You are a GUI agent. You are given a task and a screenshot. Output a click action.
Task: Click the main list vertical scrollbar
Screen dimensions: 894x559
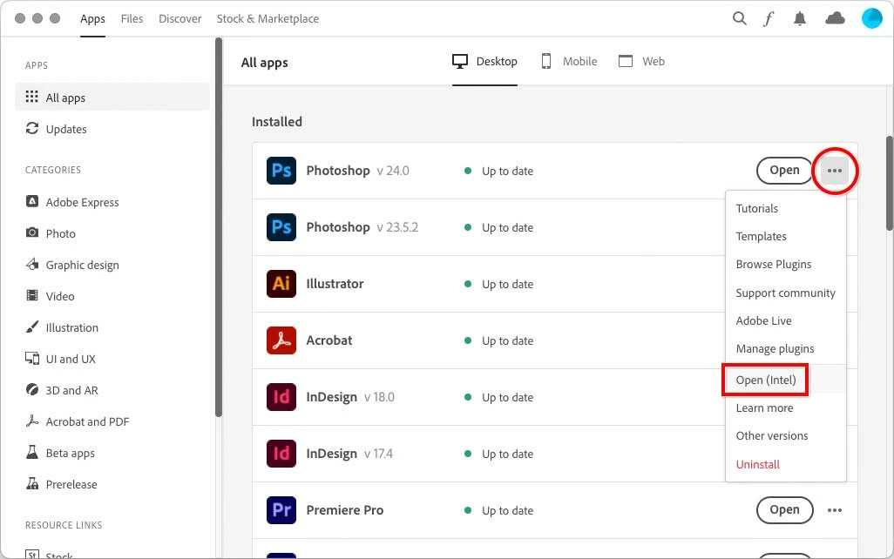tap(890, 184)
